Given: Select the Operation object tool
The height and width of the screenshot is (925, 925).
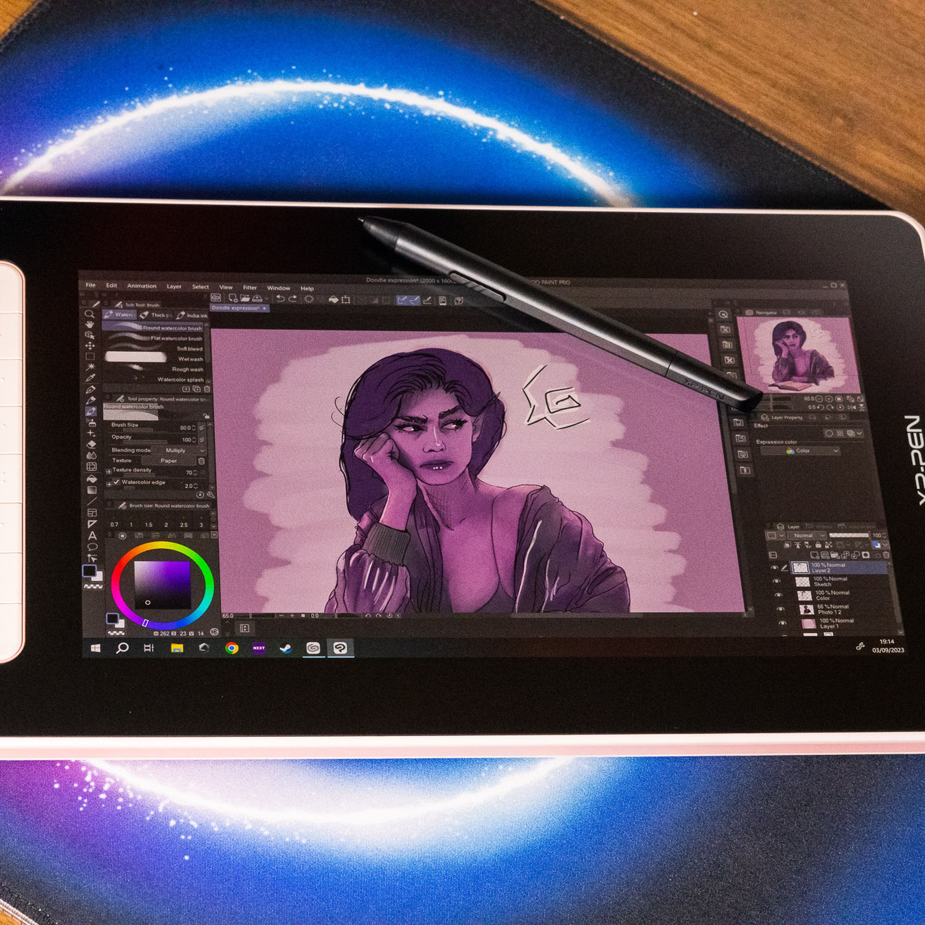Looking at the screenshot, I should click(x=90, y=335).
